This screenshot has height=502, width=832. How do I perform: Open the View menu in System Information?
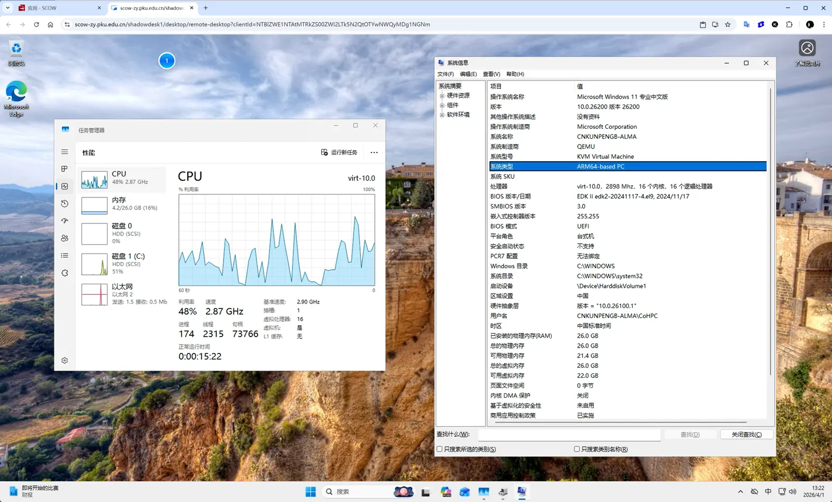click(491, 74)
